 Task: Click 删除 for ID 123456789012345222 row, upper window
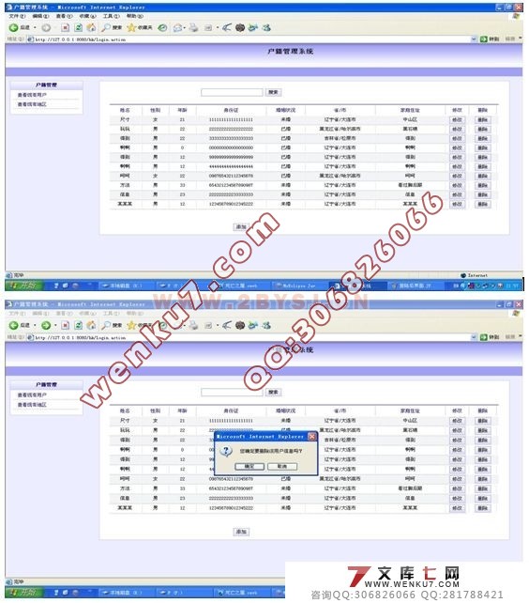coord(482,204)
